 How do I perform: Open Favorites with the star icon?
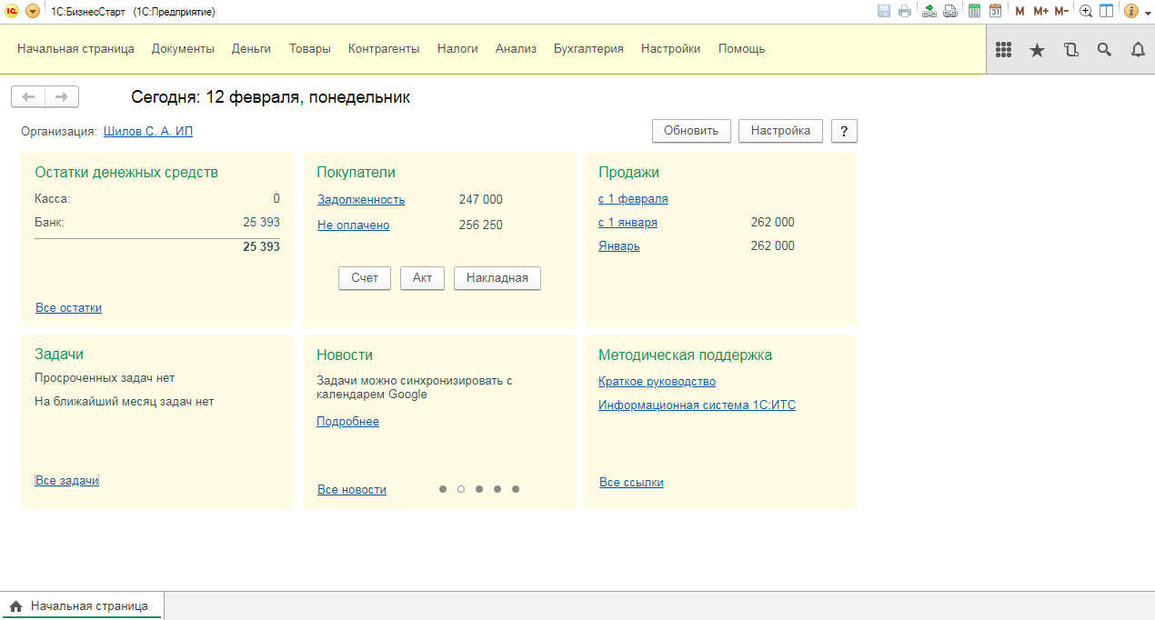(x=1037, y=50)
